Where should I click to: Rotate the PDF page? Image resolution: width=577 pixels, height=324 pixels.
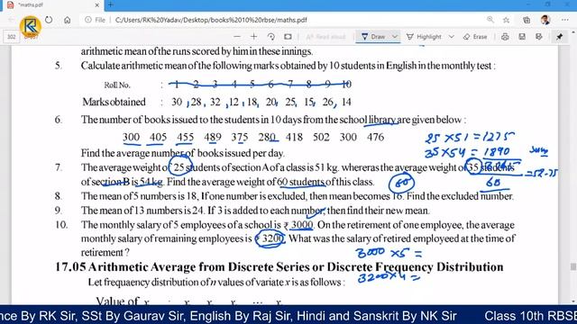(x=271, y=37)
